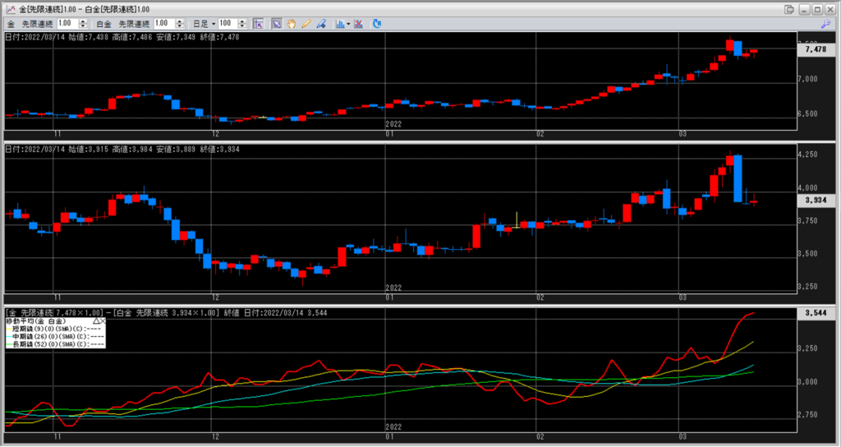Toggle the chart scroll-to-start icon
Screen dimensions: 841x447
[258, 24]
